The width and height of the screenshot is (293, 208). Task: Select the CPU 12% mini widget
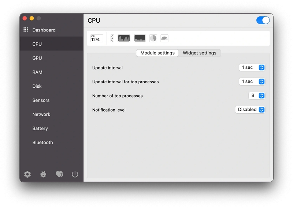coord(97,38)
